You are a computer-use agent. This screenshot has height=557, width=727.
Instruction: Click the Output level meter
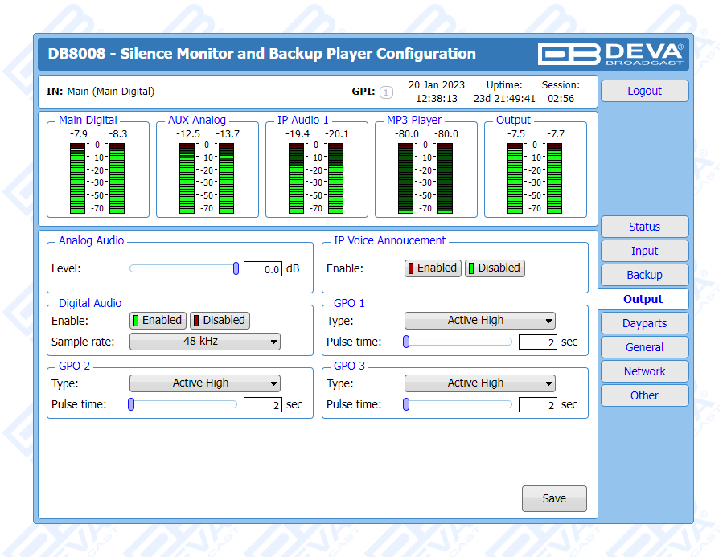click(x=535, y=178)
